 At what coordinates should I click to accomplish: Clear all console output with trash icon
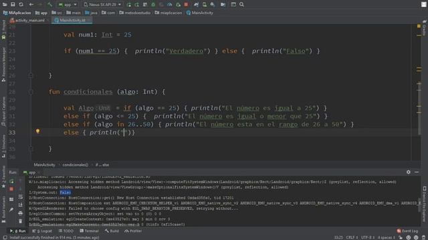click(x=21, y=221)
